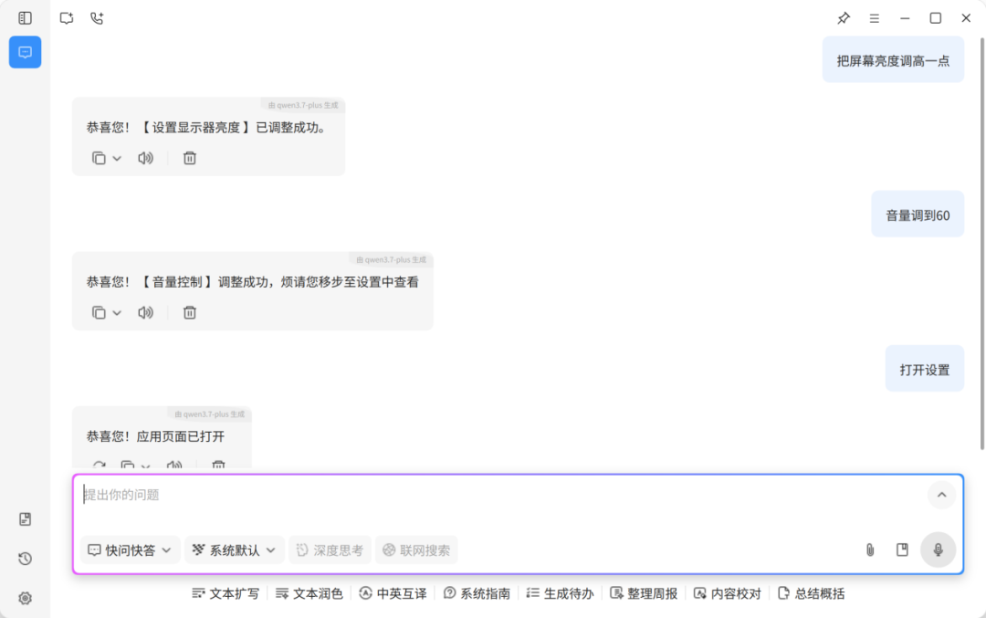This screenshot has height=618, width=986.
Task: Toggle the sidebar panel icon
Action: tap(26, 18)
